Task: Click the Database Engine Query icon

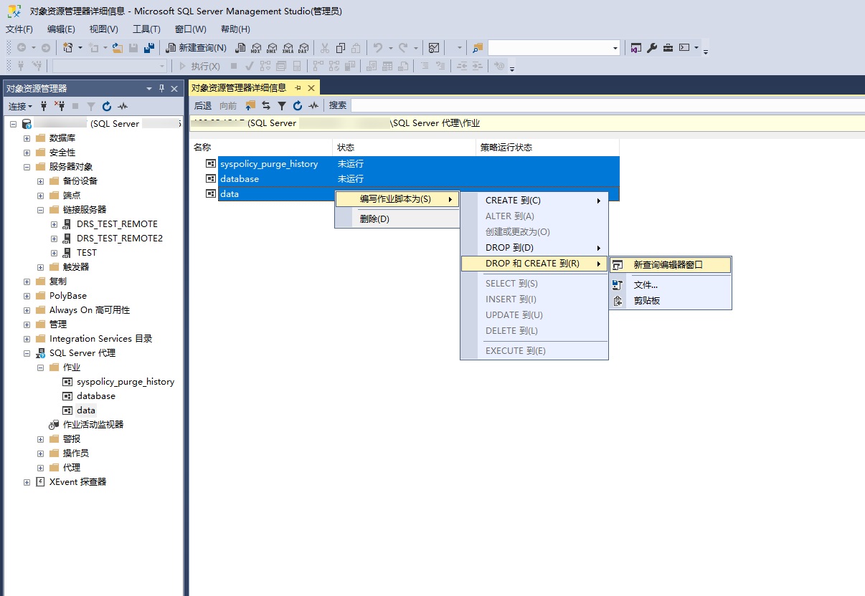Action: tap(240, 48)
